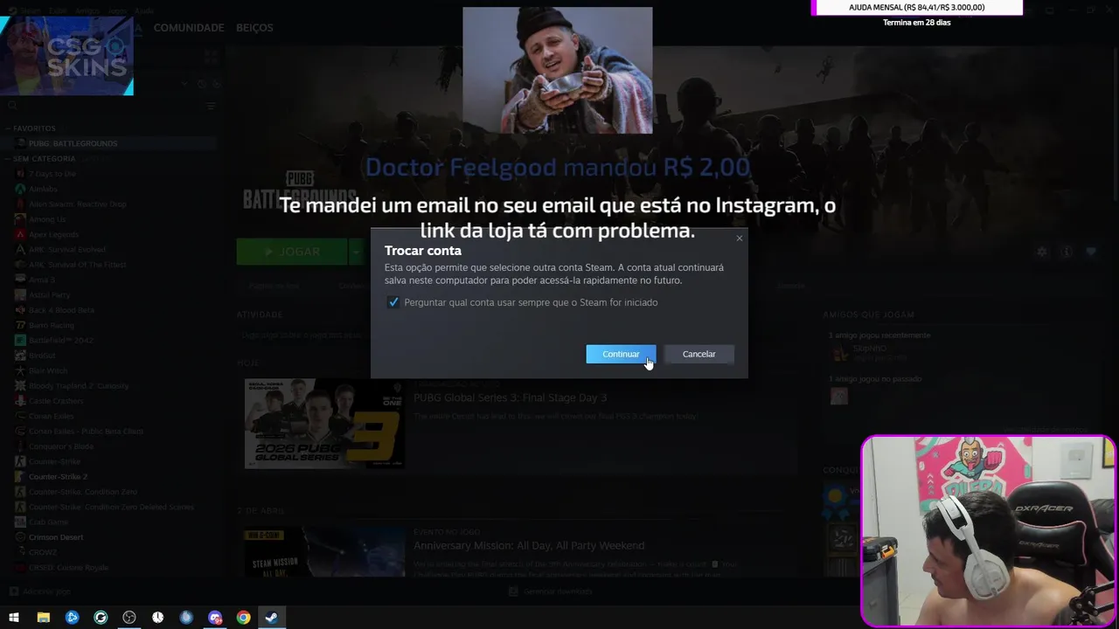This screenshot has height=629, width=1119.
Task: Open the dropdown arrow beside JOGAR
Action: pos(356,252)
